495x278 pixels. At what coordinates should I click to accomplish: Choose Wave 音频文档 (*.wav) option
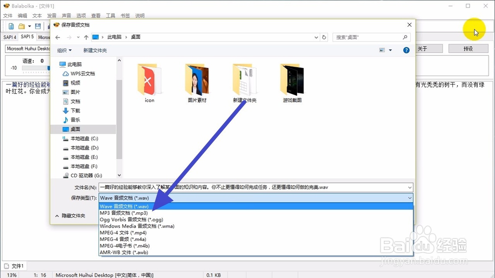click(x=256, y=206)
